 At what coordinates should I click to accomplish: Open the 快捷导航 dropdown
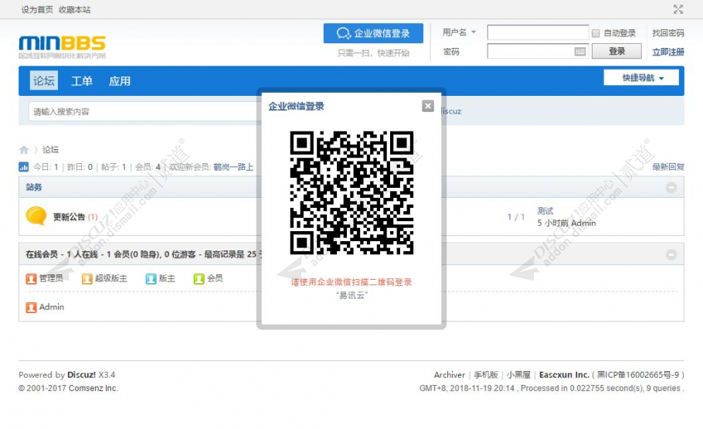[641, 77]
